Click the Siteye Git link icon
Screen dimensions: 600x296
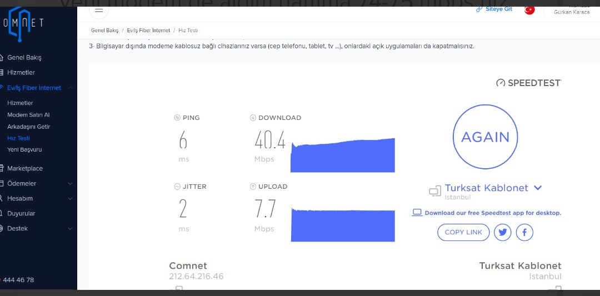479,9
